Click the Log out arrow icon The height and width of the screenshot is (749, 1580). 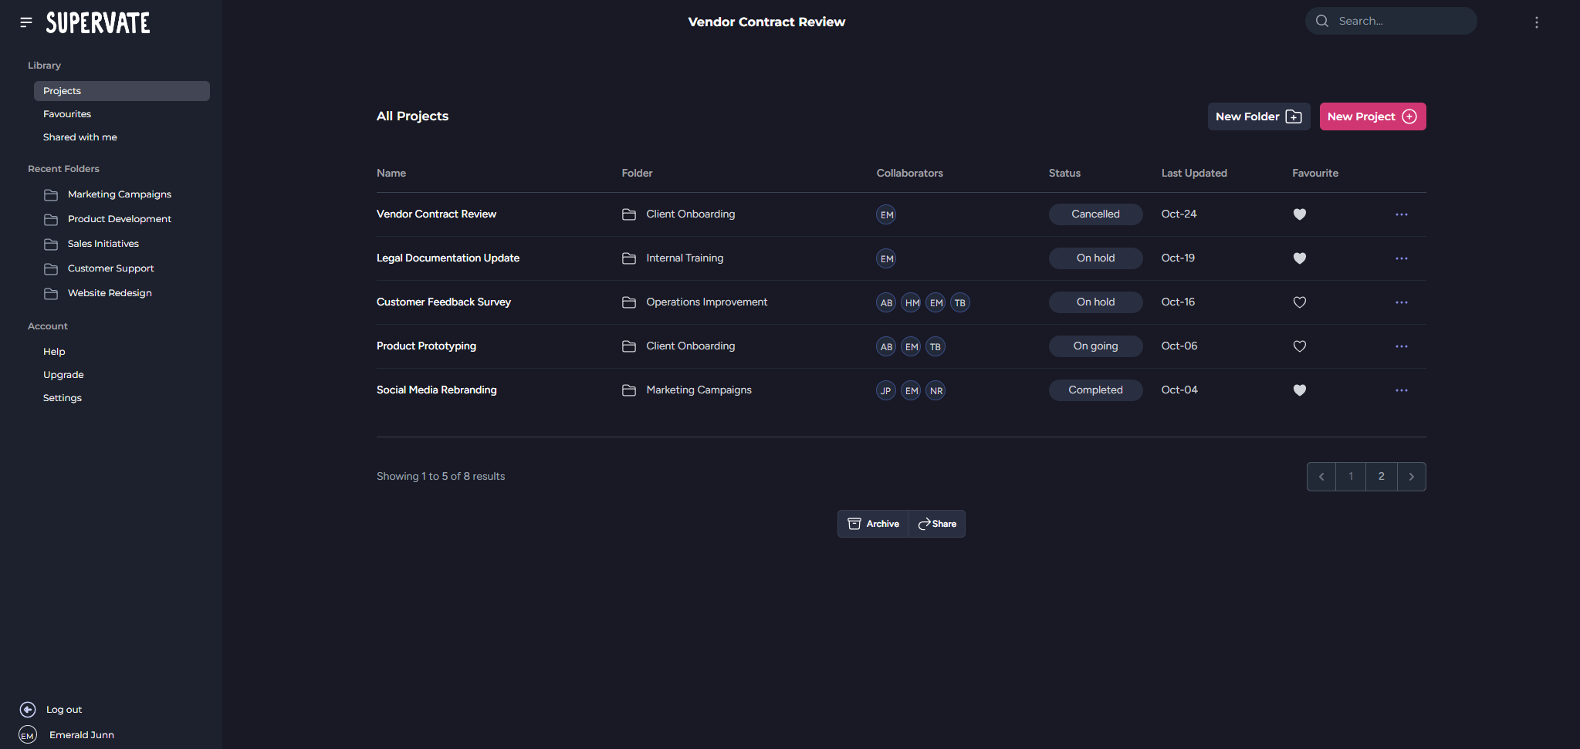[28, 710]
